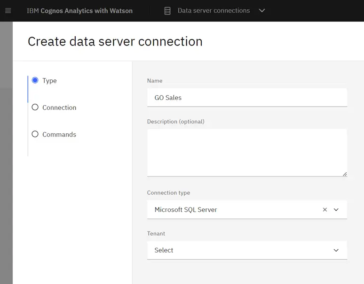This screenshot has width=364, height=284.
Task: Expand the Connection type dropdown arrow
Action: click(336, 210)
